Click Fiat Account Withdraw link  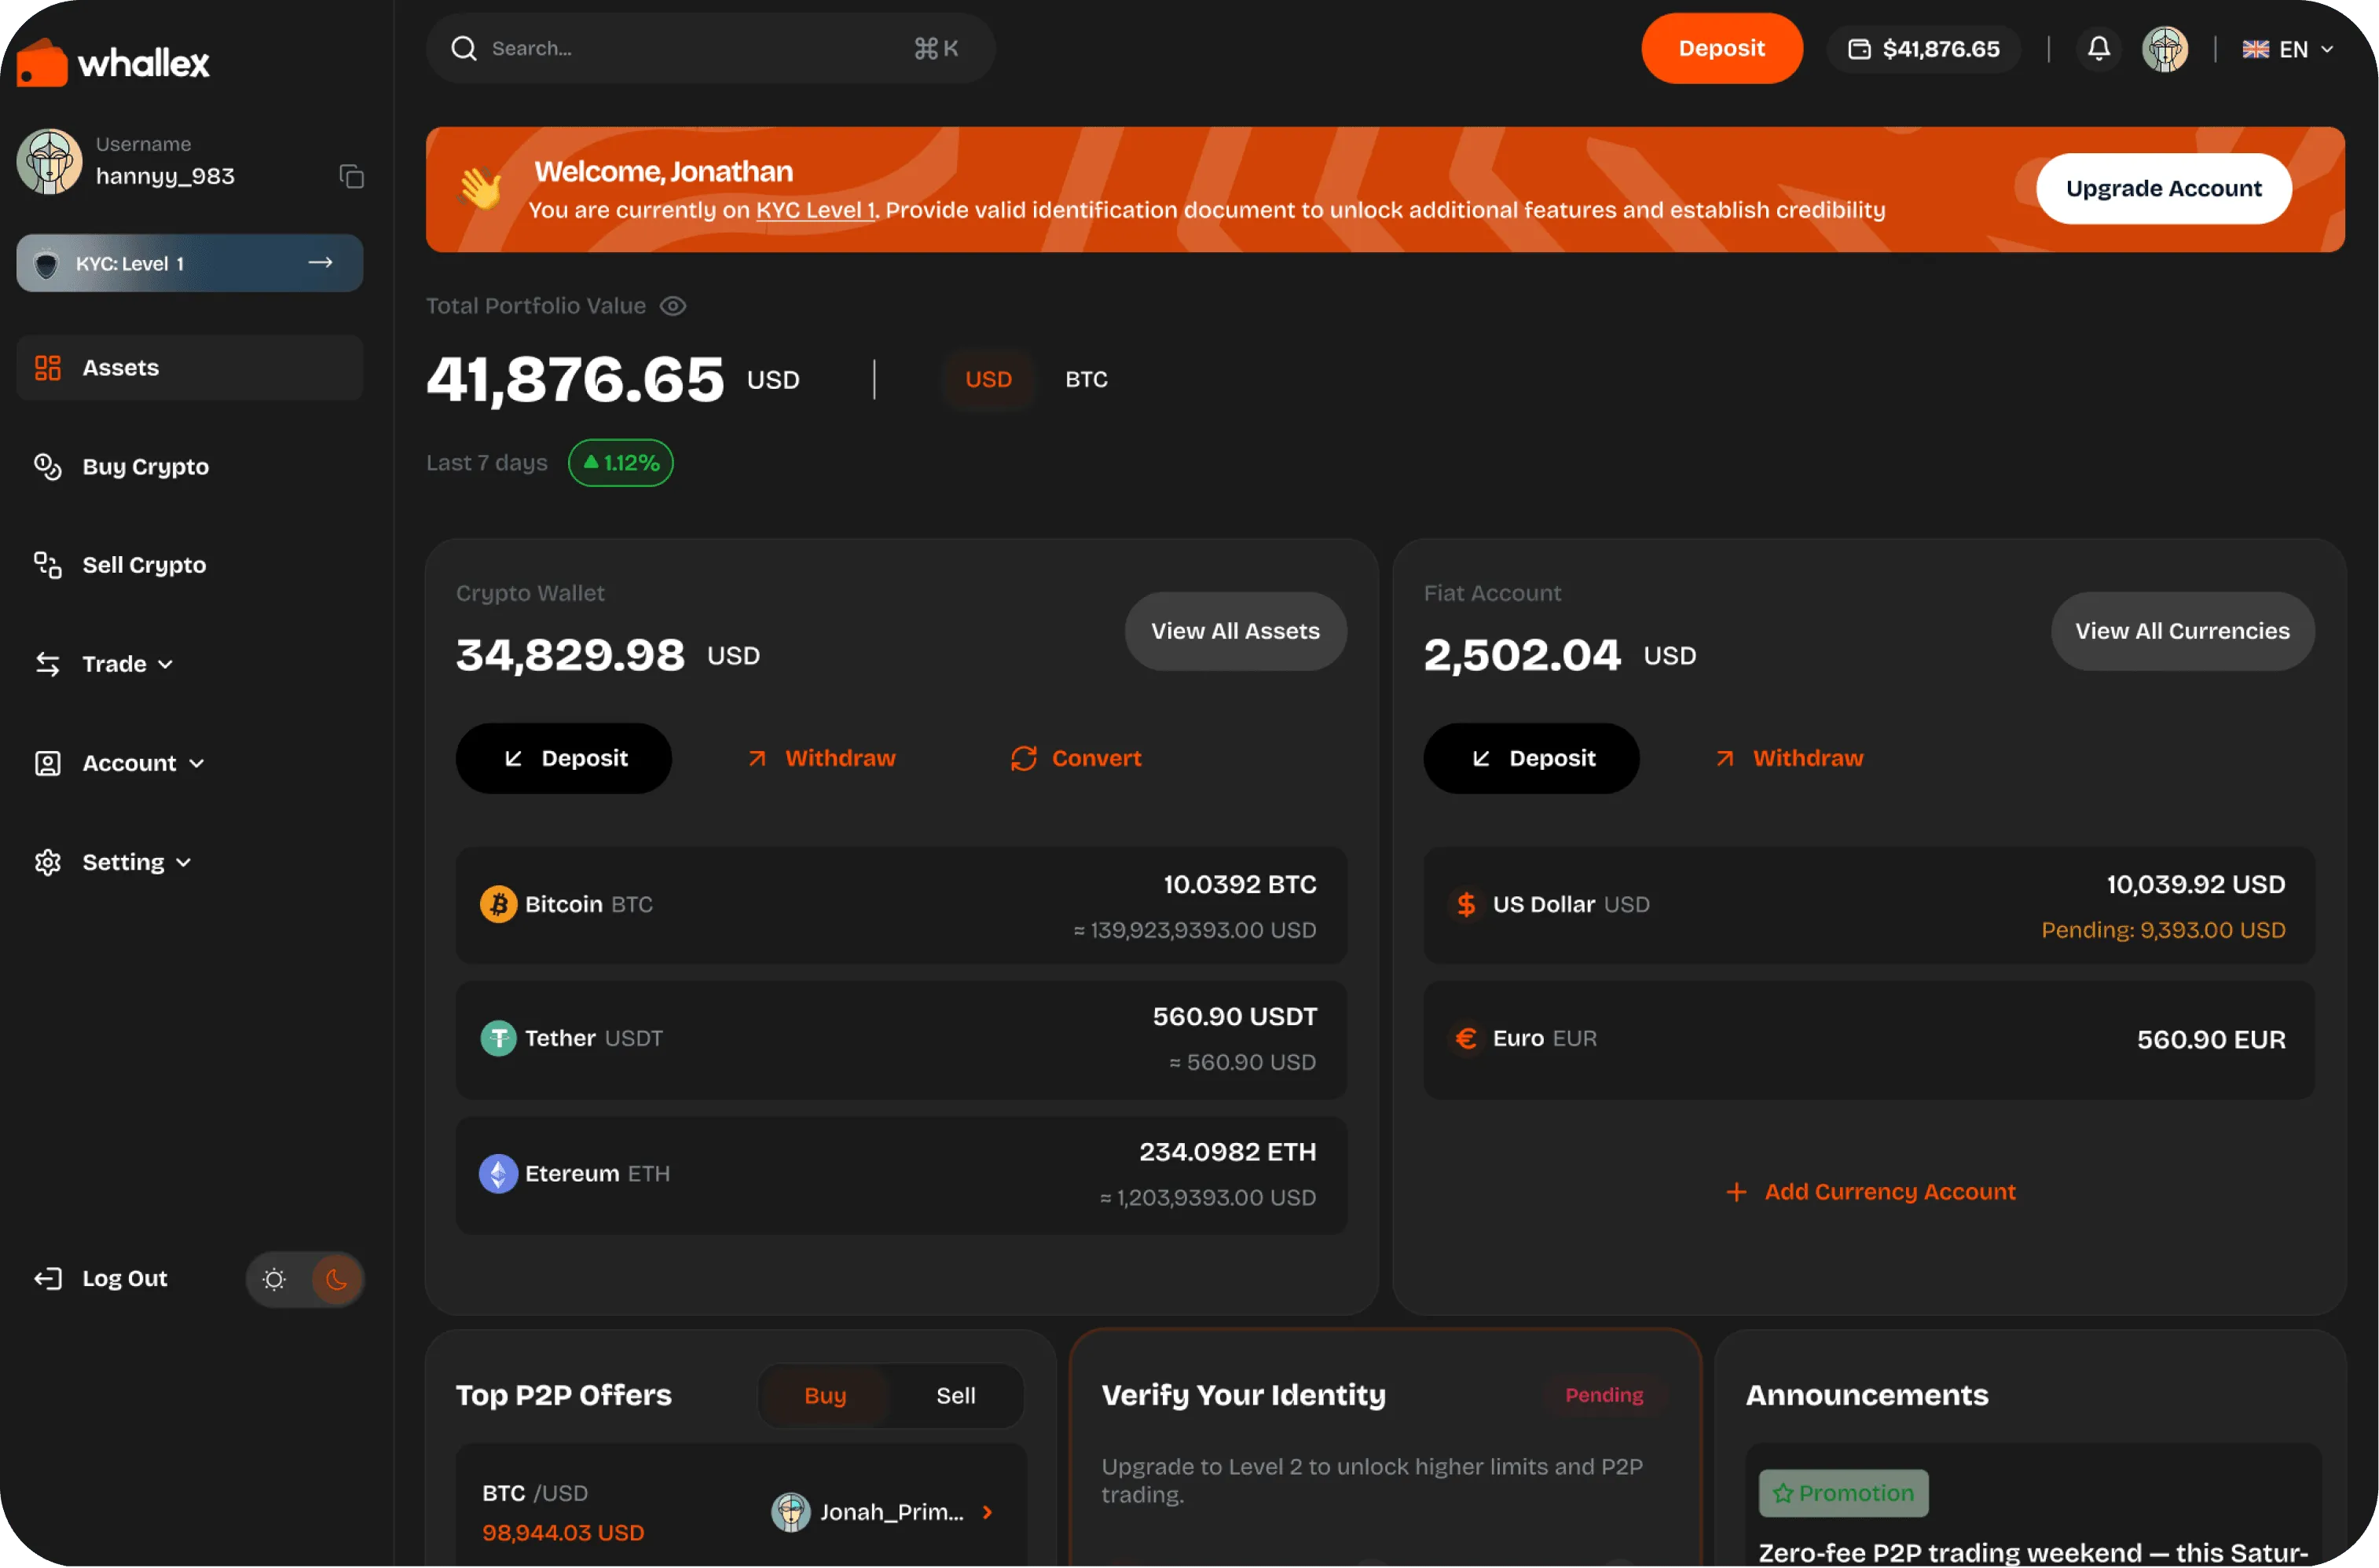(1790, 758)
